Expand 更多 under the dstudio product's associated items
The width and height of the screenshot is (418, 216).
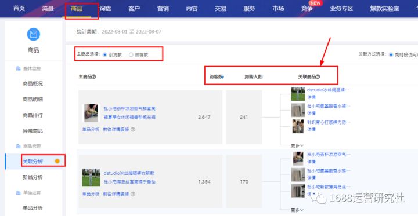click(297, 210)
